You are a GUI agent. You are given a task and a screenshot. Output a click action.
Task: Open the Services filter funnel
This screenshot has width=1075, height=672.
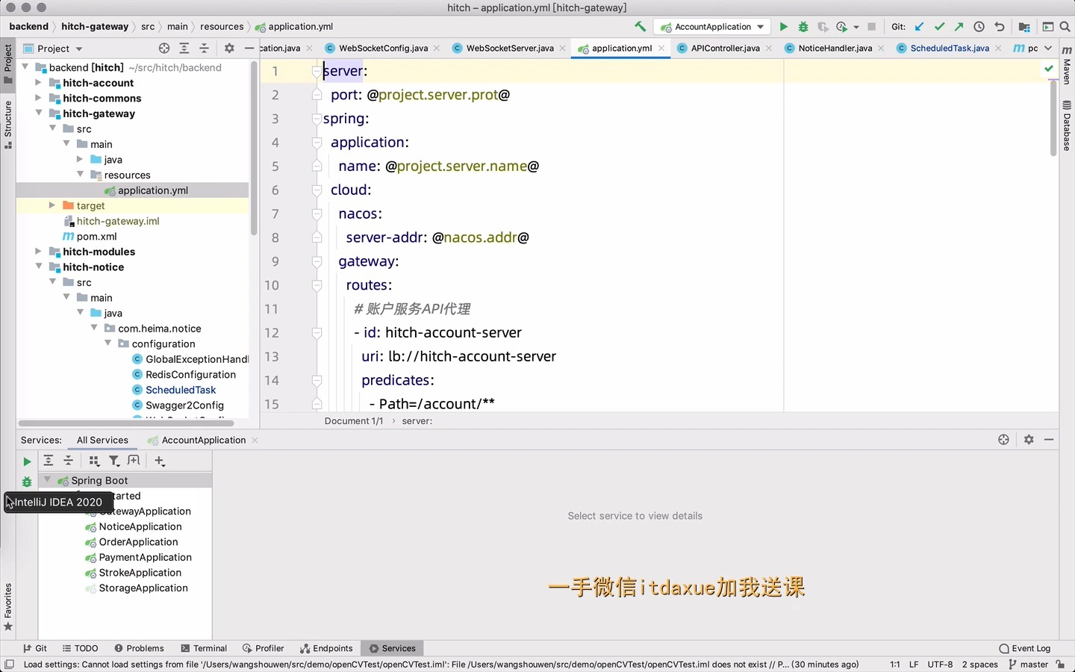pyautogui.click(x=114, y=461)
